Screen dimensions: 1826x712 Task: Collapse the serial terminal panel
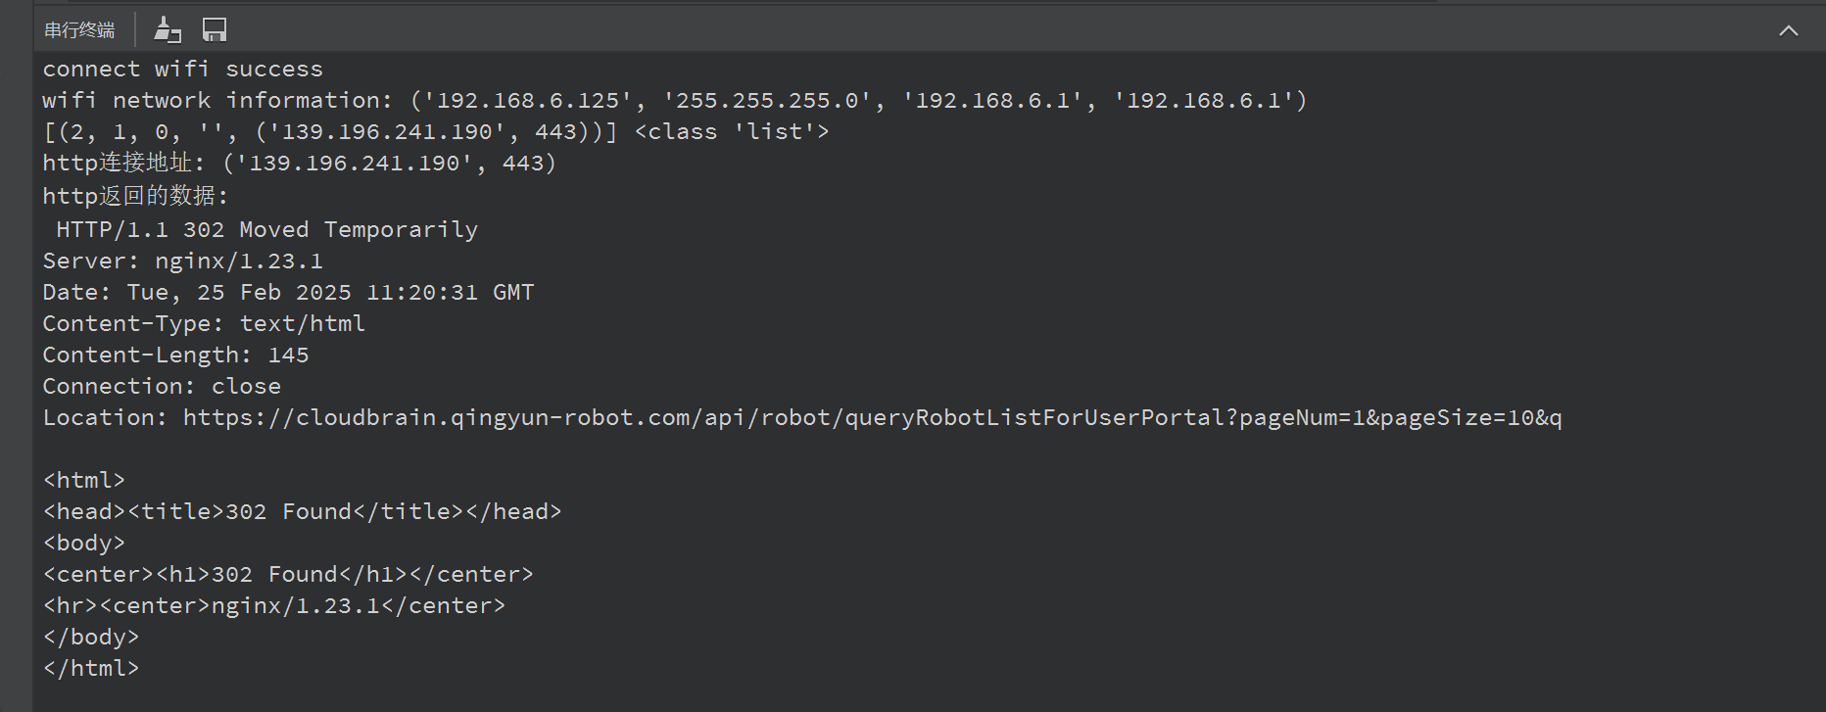[1788, 30]
